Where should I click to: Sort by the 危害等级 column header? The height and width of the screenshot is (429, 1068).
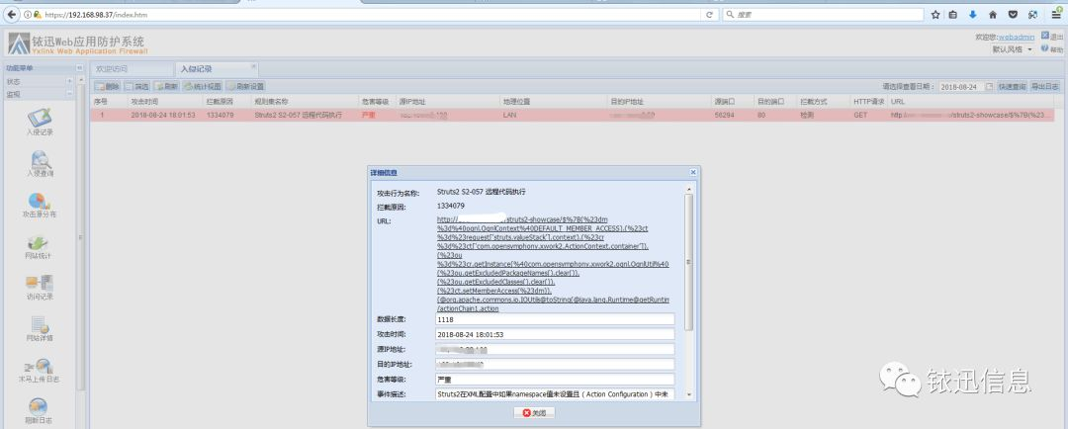coord(378,101)
